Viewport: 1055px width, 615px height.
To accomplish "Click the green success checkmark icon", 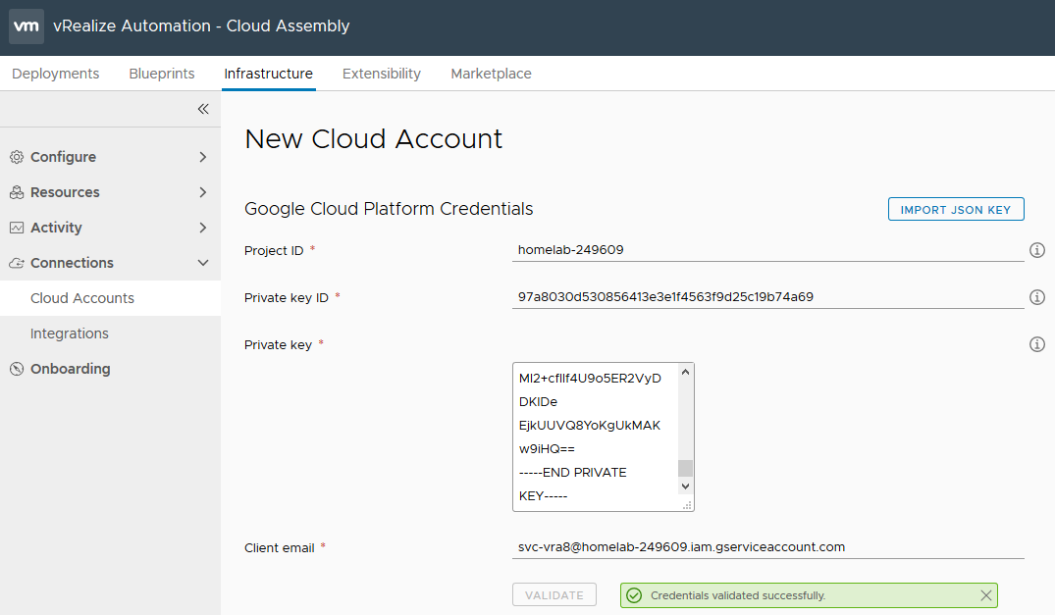I will (634, 595).
